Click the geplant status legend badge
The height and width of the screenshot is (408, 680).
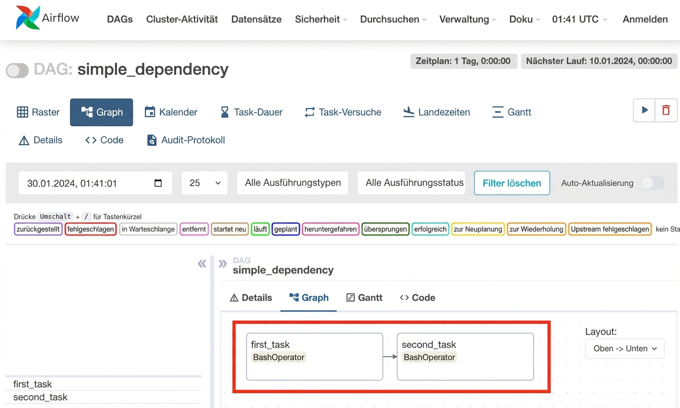(286, 229)
